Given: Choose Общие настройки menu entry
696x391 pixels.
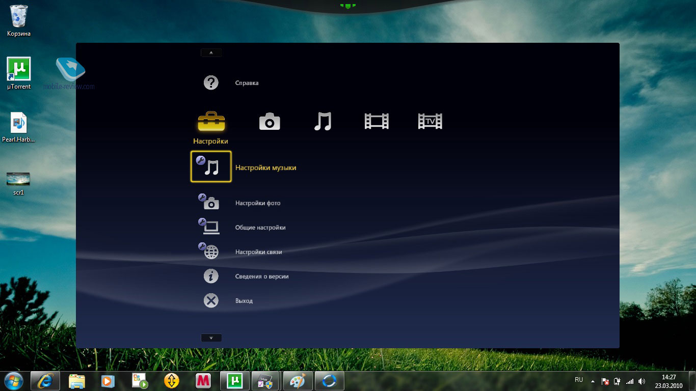Looking at the screenshot, I should click(x=260, y=228).
